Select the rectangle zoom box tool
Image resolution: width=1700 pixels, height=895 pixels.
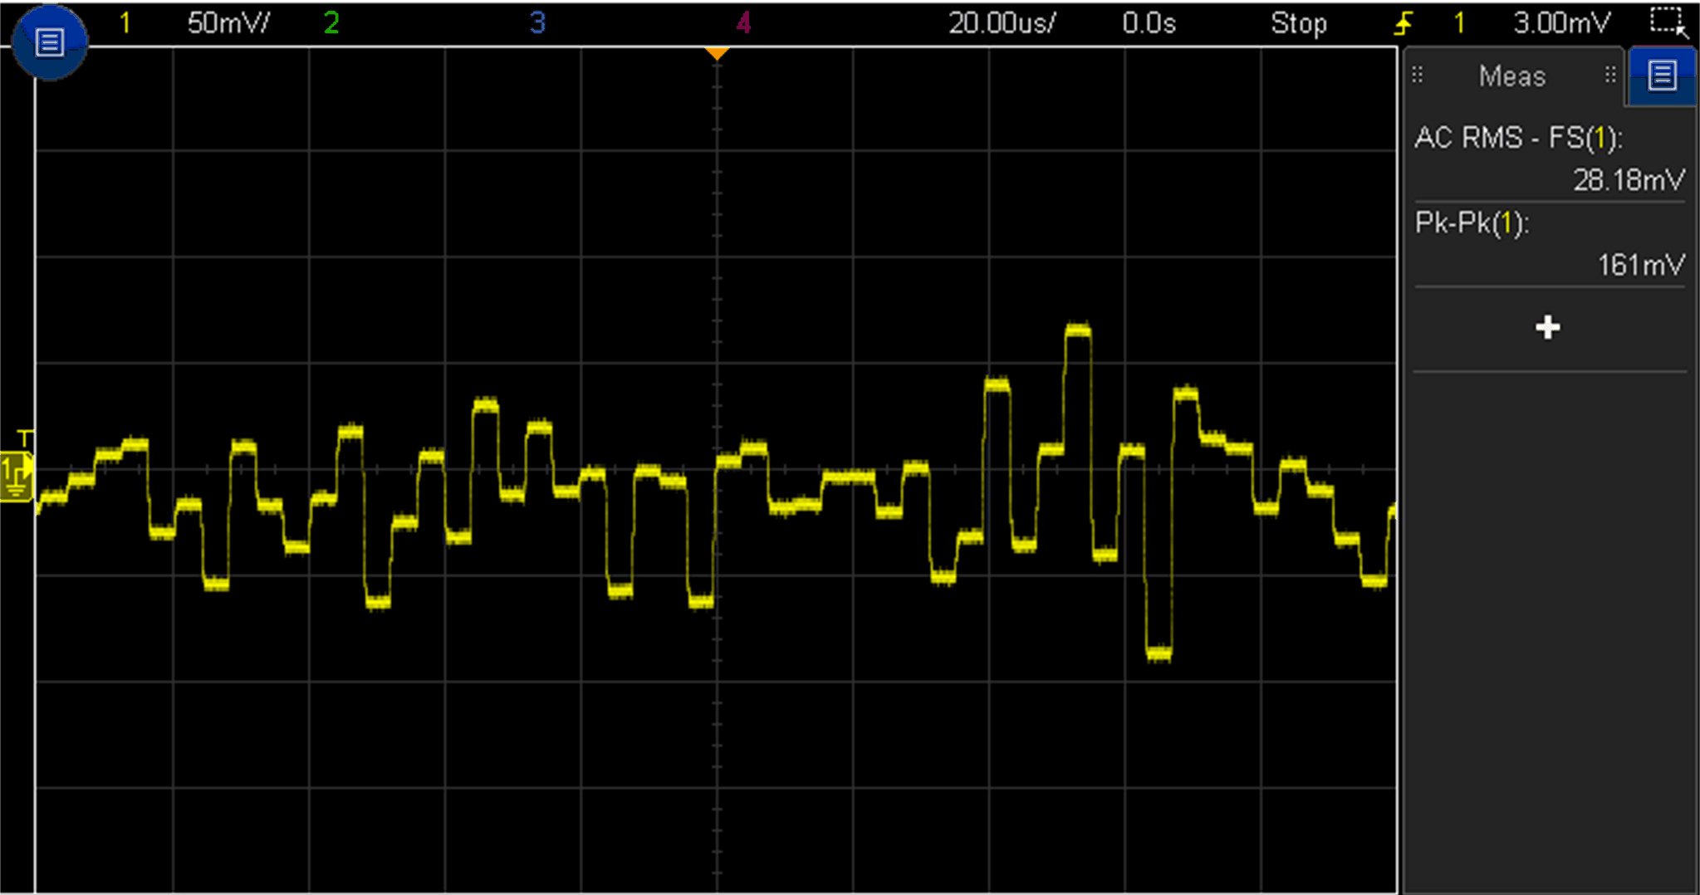1667,22
